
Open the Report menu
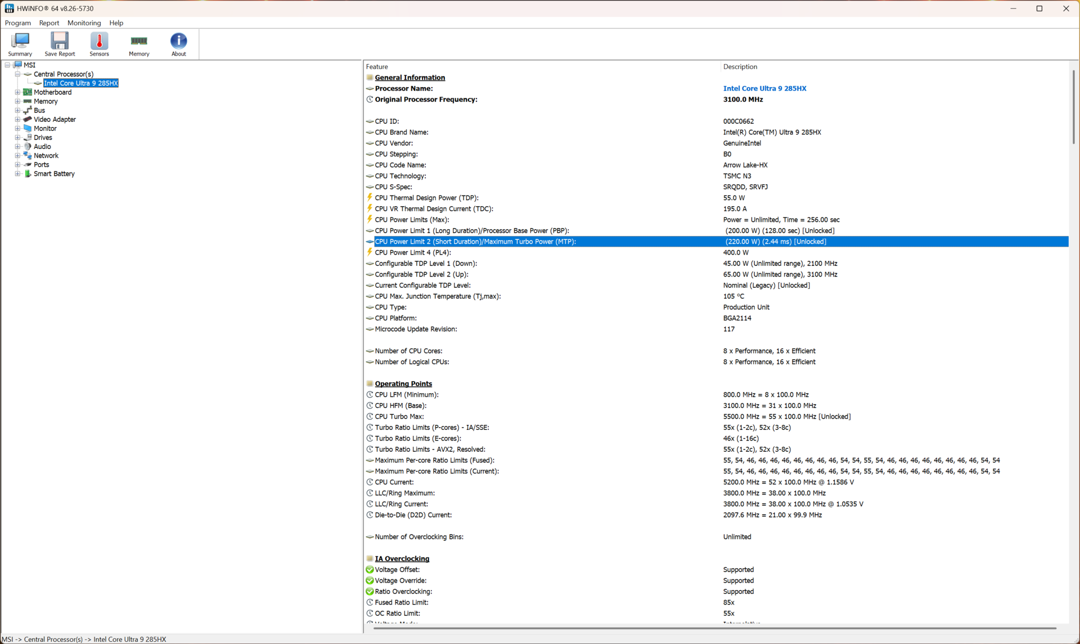(49, 23)
